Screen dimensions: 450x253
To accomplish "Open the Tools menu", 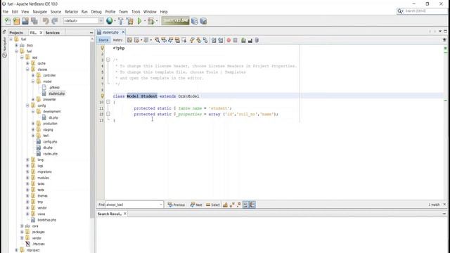I will [x=136, y=12].
